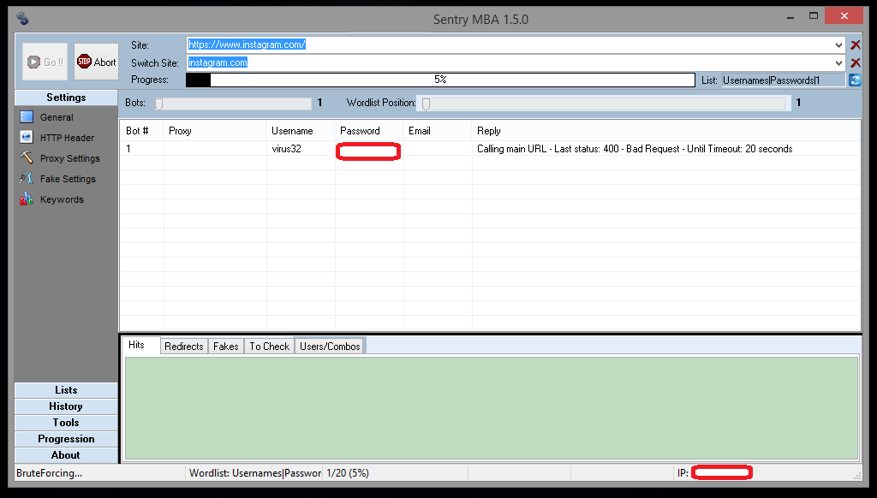Click the Abort stop button
The width and height of the screenshot is (877, 498).
(x=96, y=62)
